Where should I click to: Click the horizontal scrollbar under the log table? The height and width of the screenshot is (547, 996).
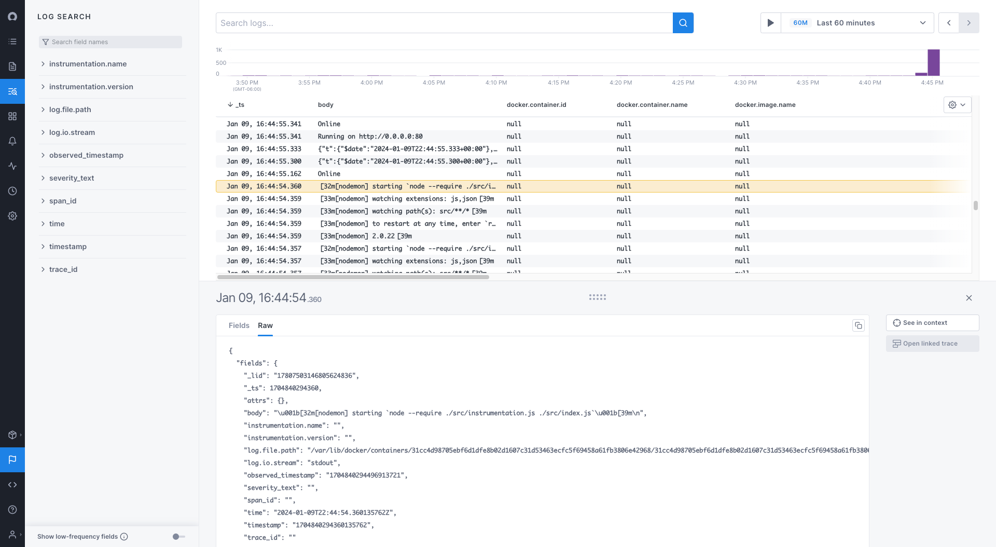(x=353, y=277)
